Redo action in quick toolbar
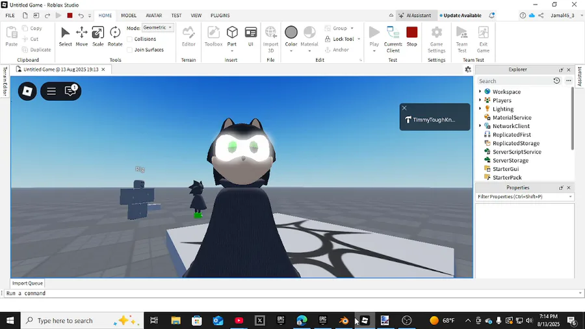This screenshot has height=329, width=585. tap(47, 16)
